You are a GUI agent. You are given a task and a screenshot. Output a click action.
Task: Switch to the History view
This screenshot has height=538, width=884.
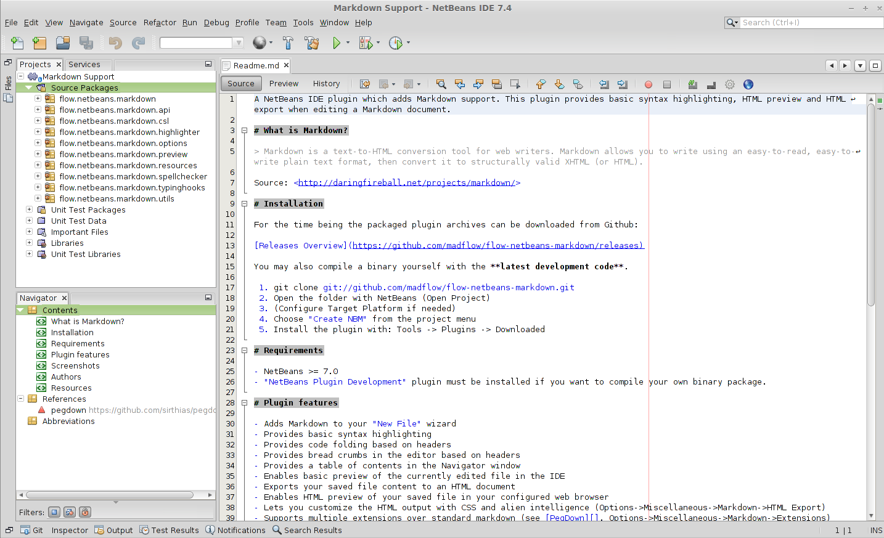point(326,84)
